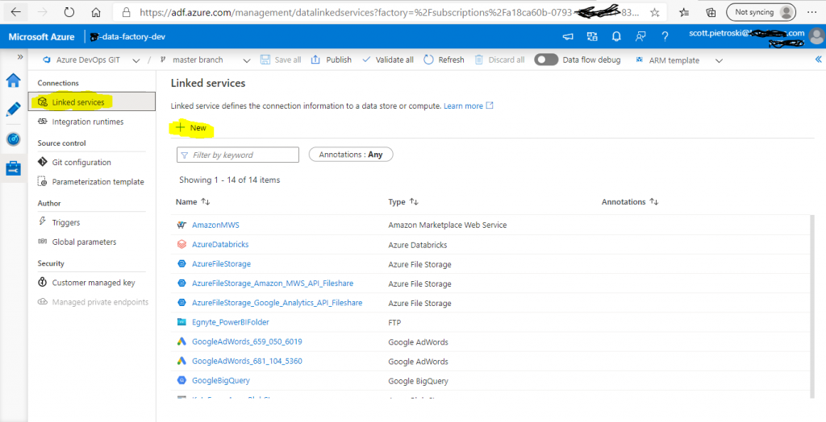The image size is (826, 422).
Task: Open AzureFileStorage linked service link
Action: click(x=221, y=263)
